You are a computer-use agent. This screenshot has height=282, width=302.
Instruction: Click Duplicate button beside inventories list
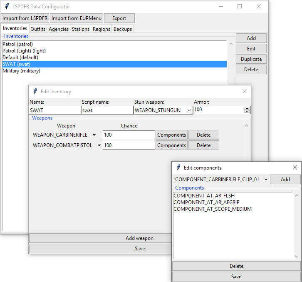(x=251, y=59)
